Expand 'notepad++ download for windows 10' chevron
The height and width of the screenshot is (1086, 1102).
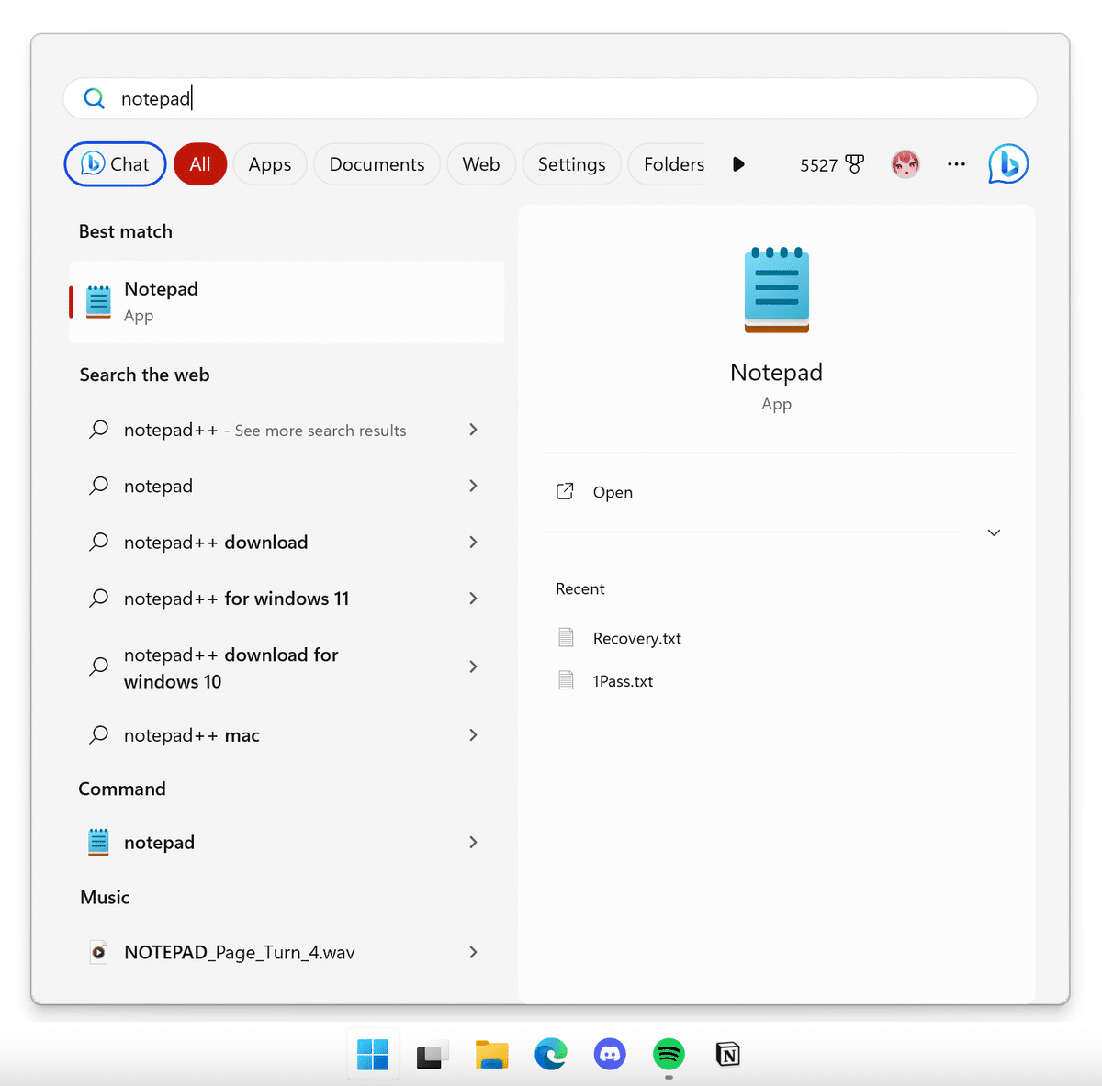pyautogui.click(x=473, y=666)
